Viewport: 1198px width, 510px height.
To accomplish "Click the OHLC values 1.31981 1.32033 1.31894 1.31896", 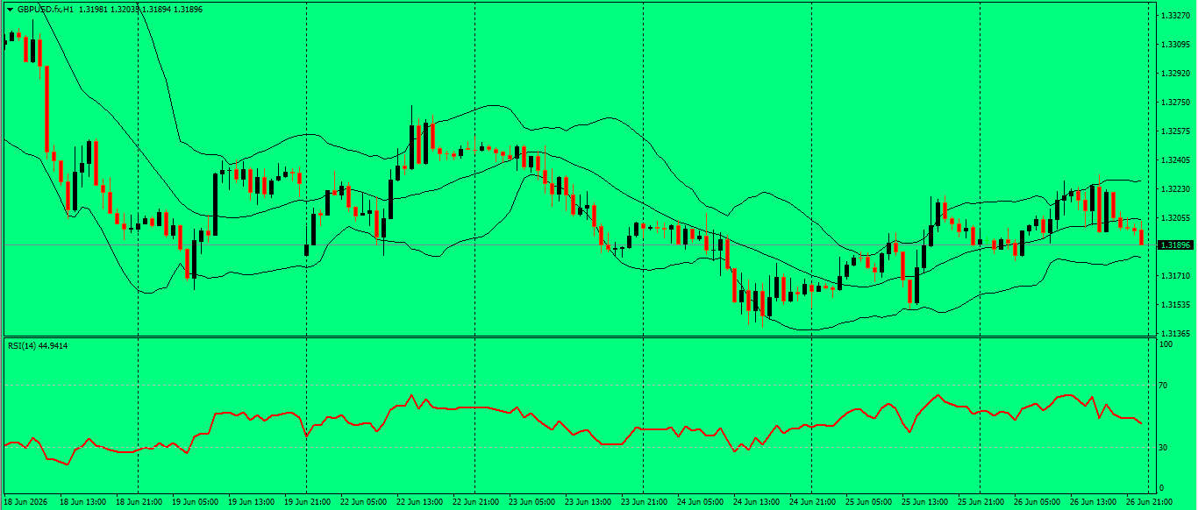I will tap(141, 10).
